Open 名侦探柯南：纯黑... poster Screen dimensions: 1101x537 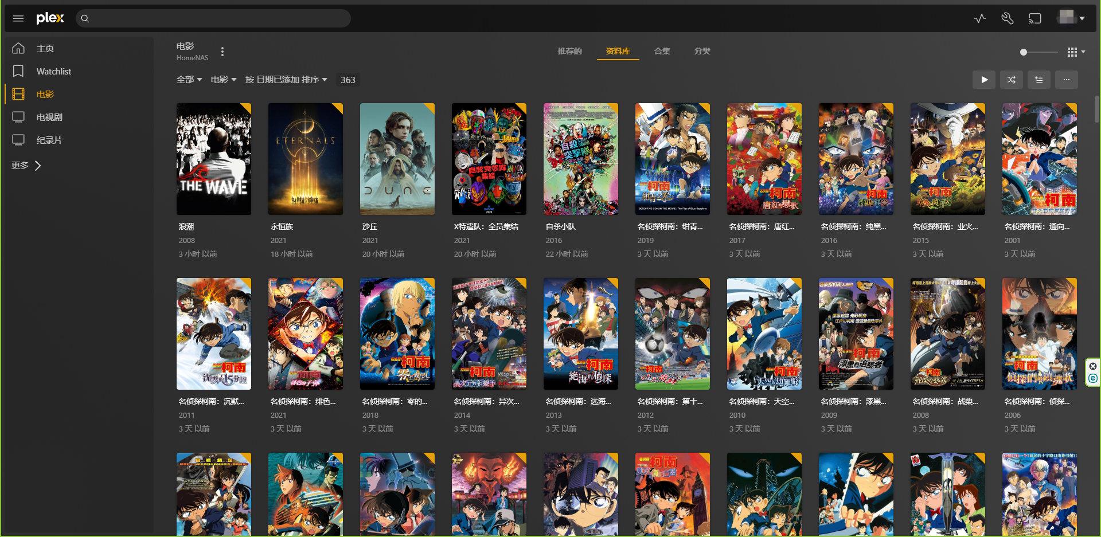[x=856, y=159]
